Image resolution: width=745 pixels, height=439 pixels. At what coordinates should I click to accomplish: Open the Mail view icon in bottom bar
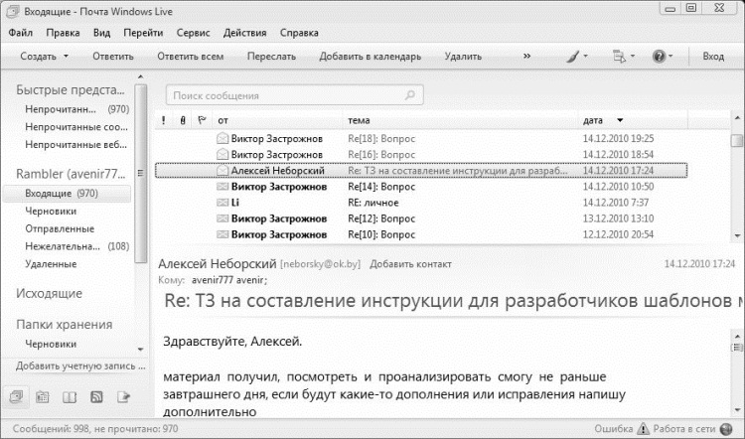pyautogui.click(x=17, y=396)
